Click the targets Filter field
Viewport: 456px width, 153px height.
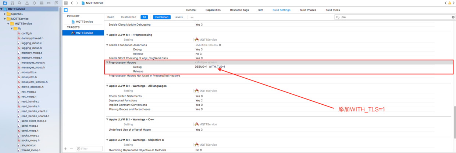[x=89, y=149]
